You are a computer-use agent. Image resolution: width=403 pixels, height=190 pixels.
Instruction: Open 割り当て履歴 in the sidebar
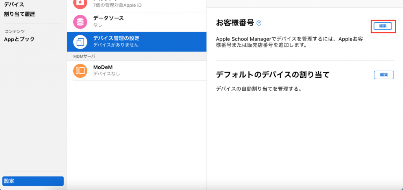click(20, 15)
